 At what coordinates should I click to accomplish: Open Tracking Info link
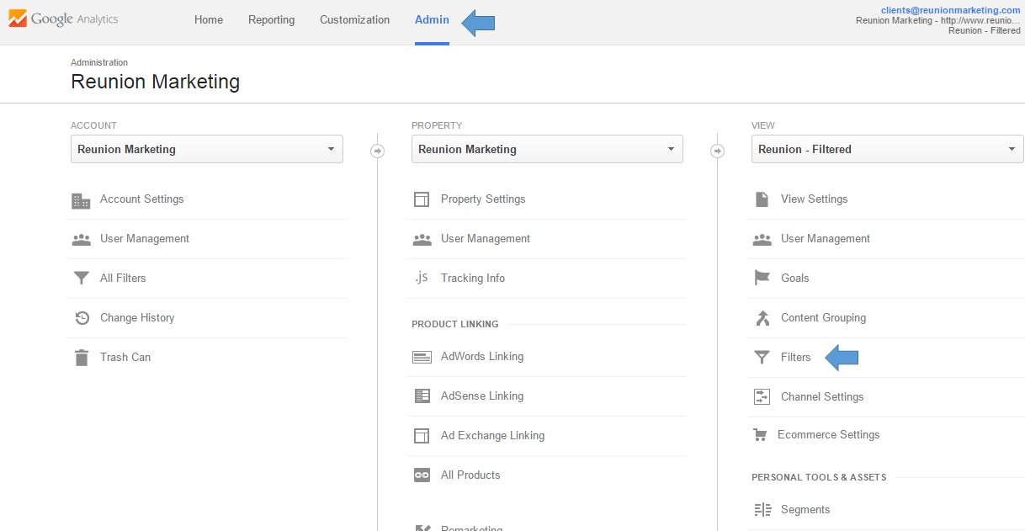(473, 279)
